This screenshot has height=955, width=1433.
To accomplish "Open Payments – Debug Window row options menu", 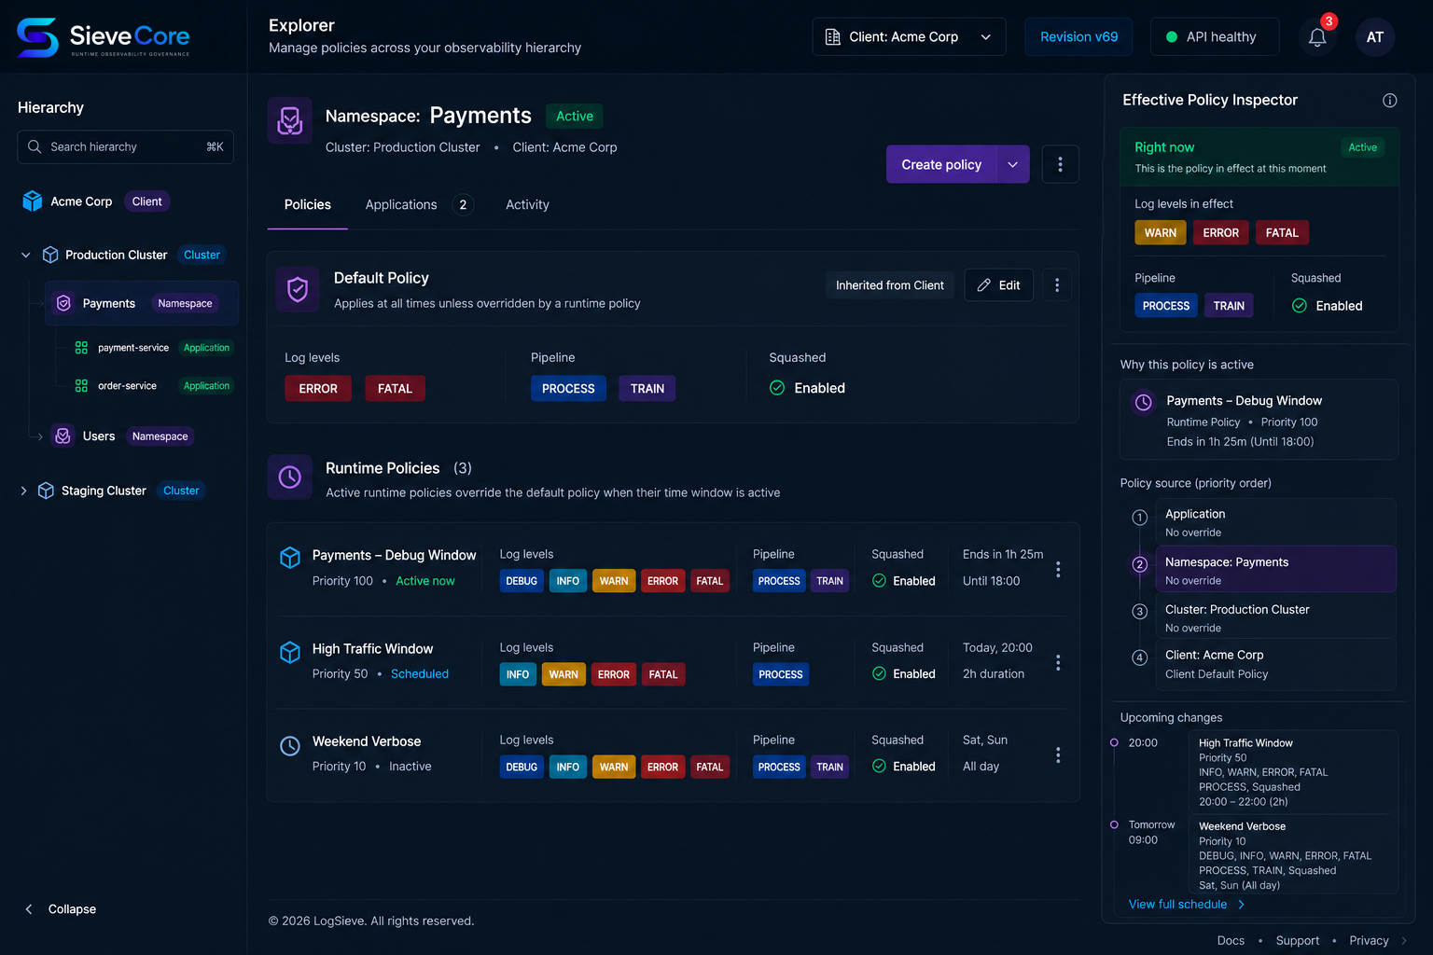I will (1058, 569).
